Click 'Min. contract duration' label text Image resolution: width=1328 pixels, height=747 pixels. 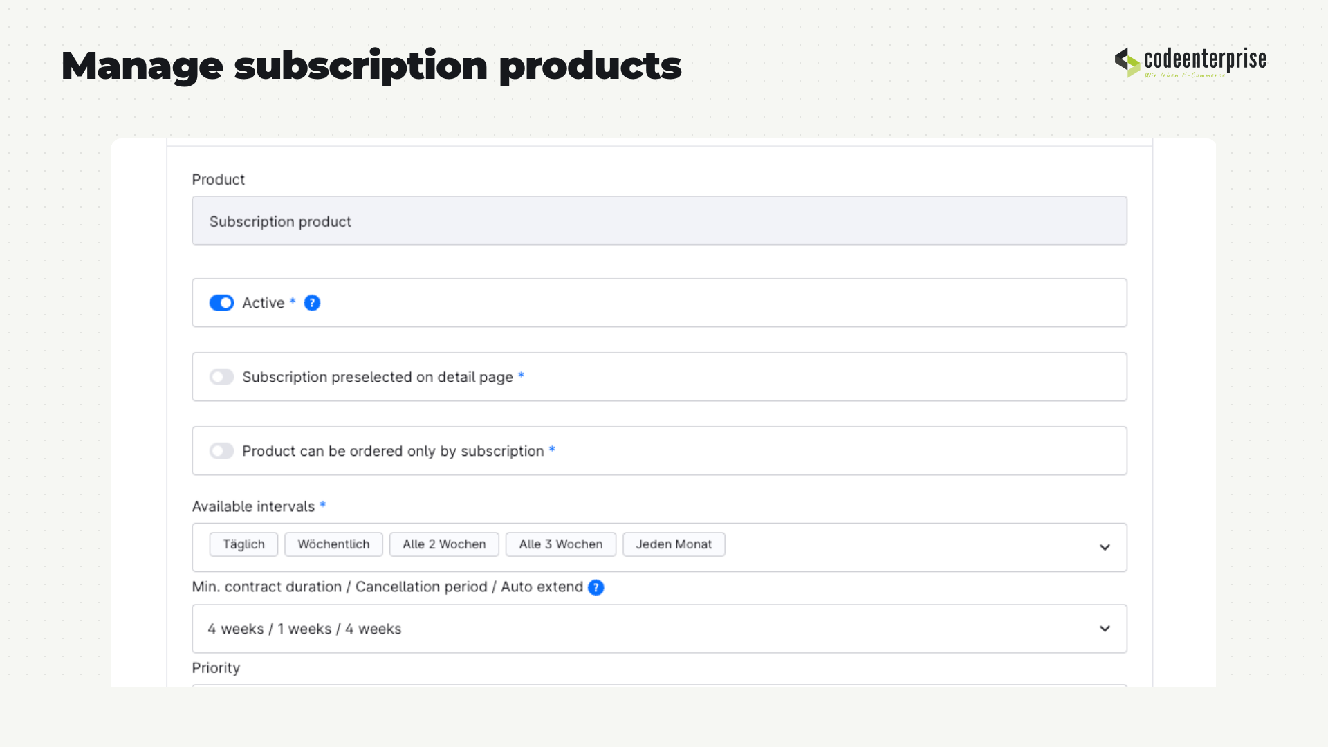(x=267, y=587)
